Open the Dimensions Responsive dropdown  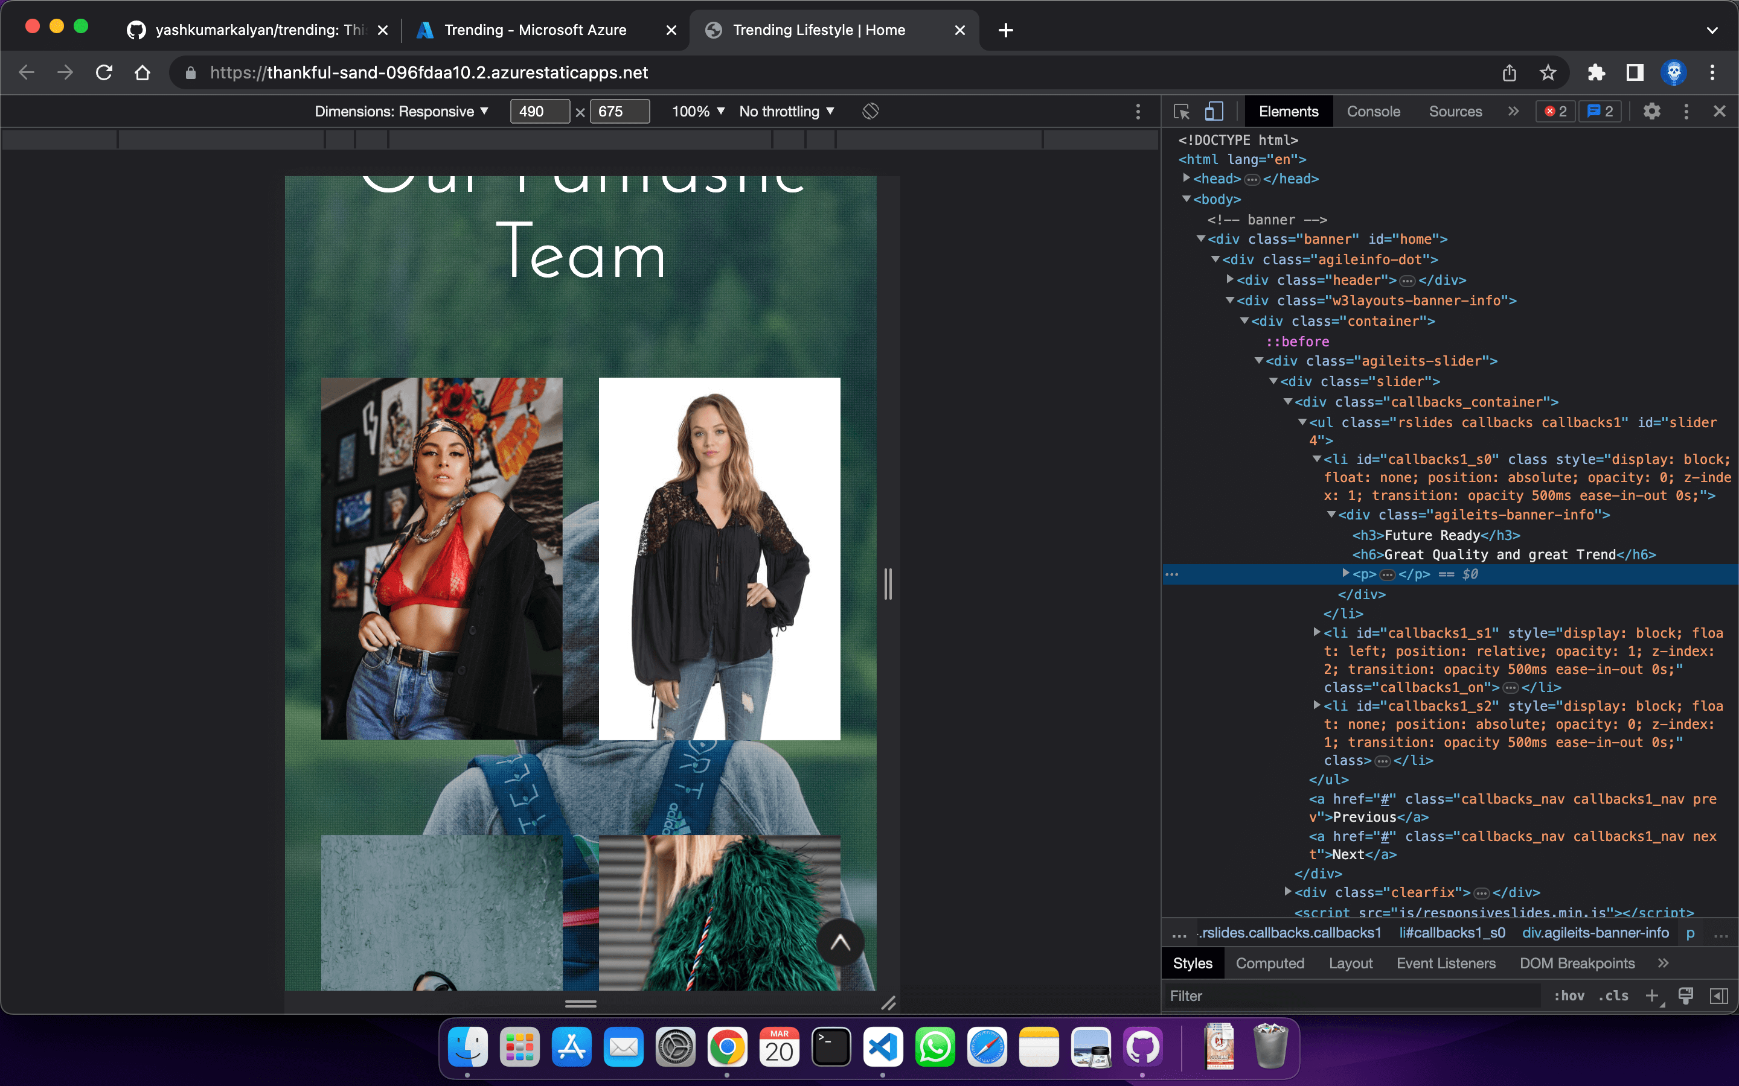click(401, 112)
